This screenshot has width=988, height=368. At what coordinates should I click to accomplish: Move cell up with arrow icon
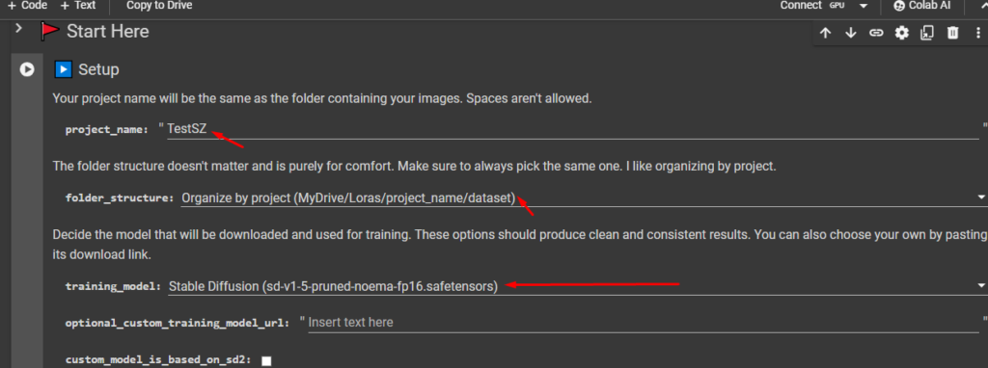point(826,33)
